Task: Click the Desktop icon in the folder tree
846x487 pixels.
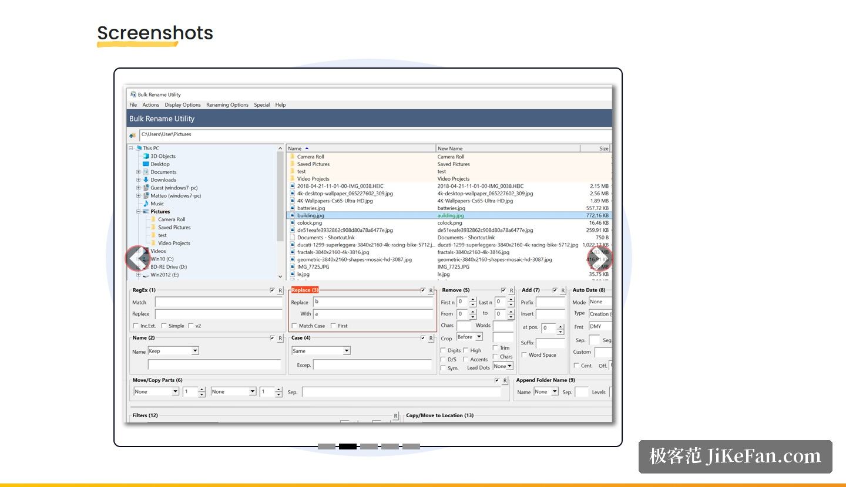Action: (x=146, y=164)
